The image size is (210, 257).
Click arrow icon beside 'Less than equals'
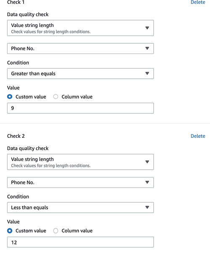(147, 207)
